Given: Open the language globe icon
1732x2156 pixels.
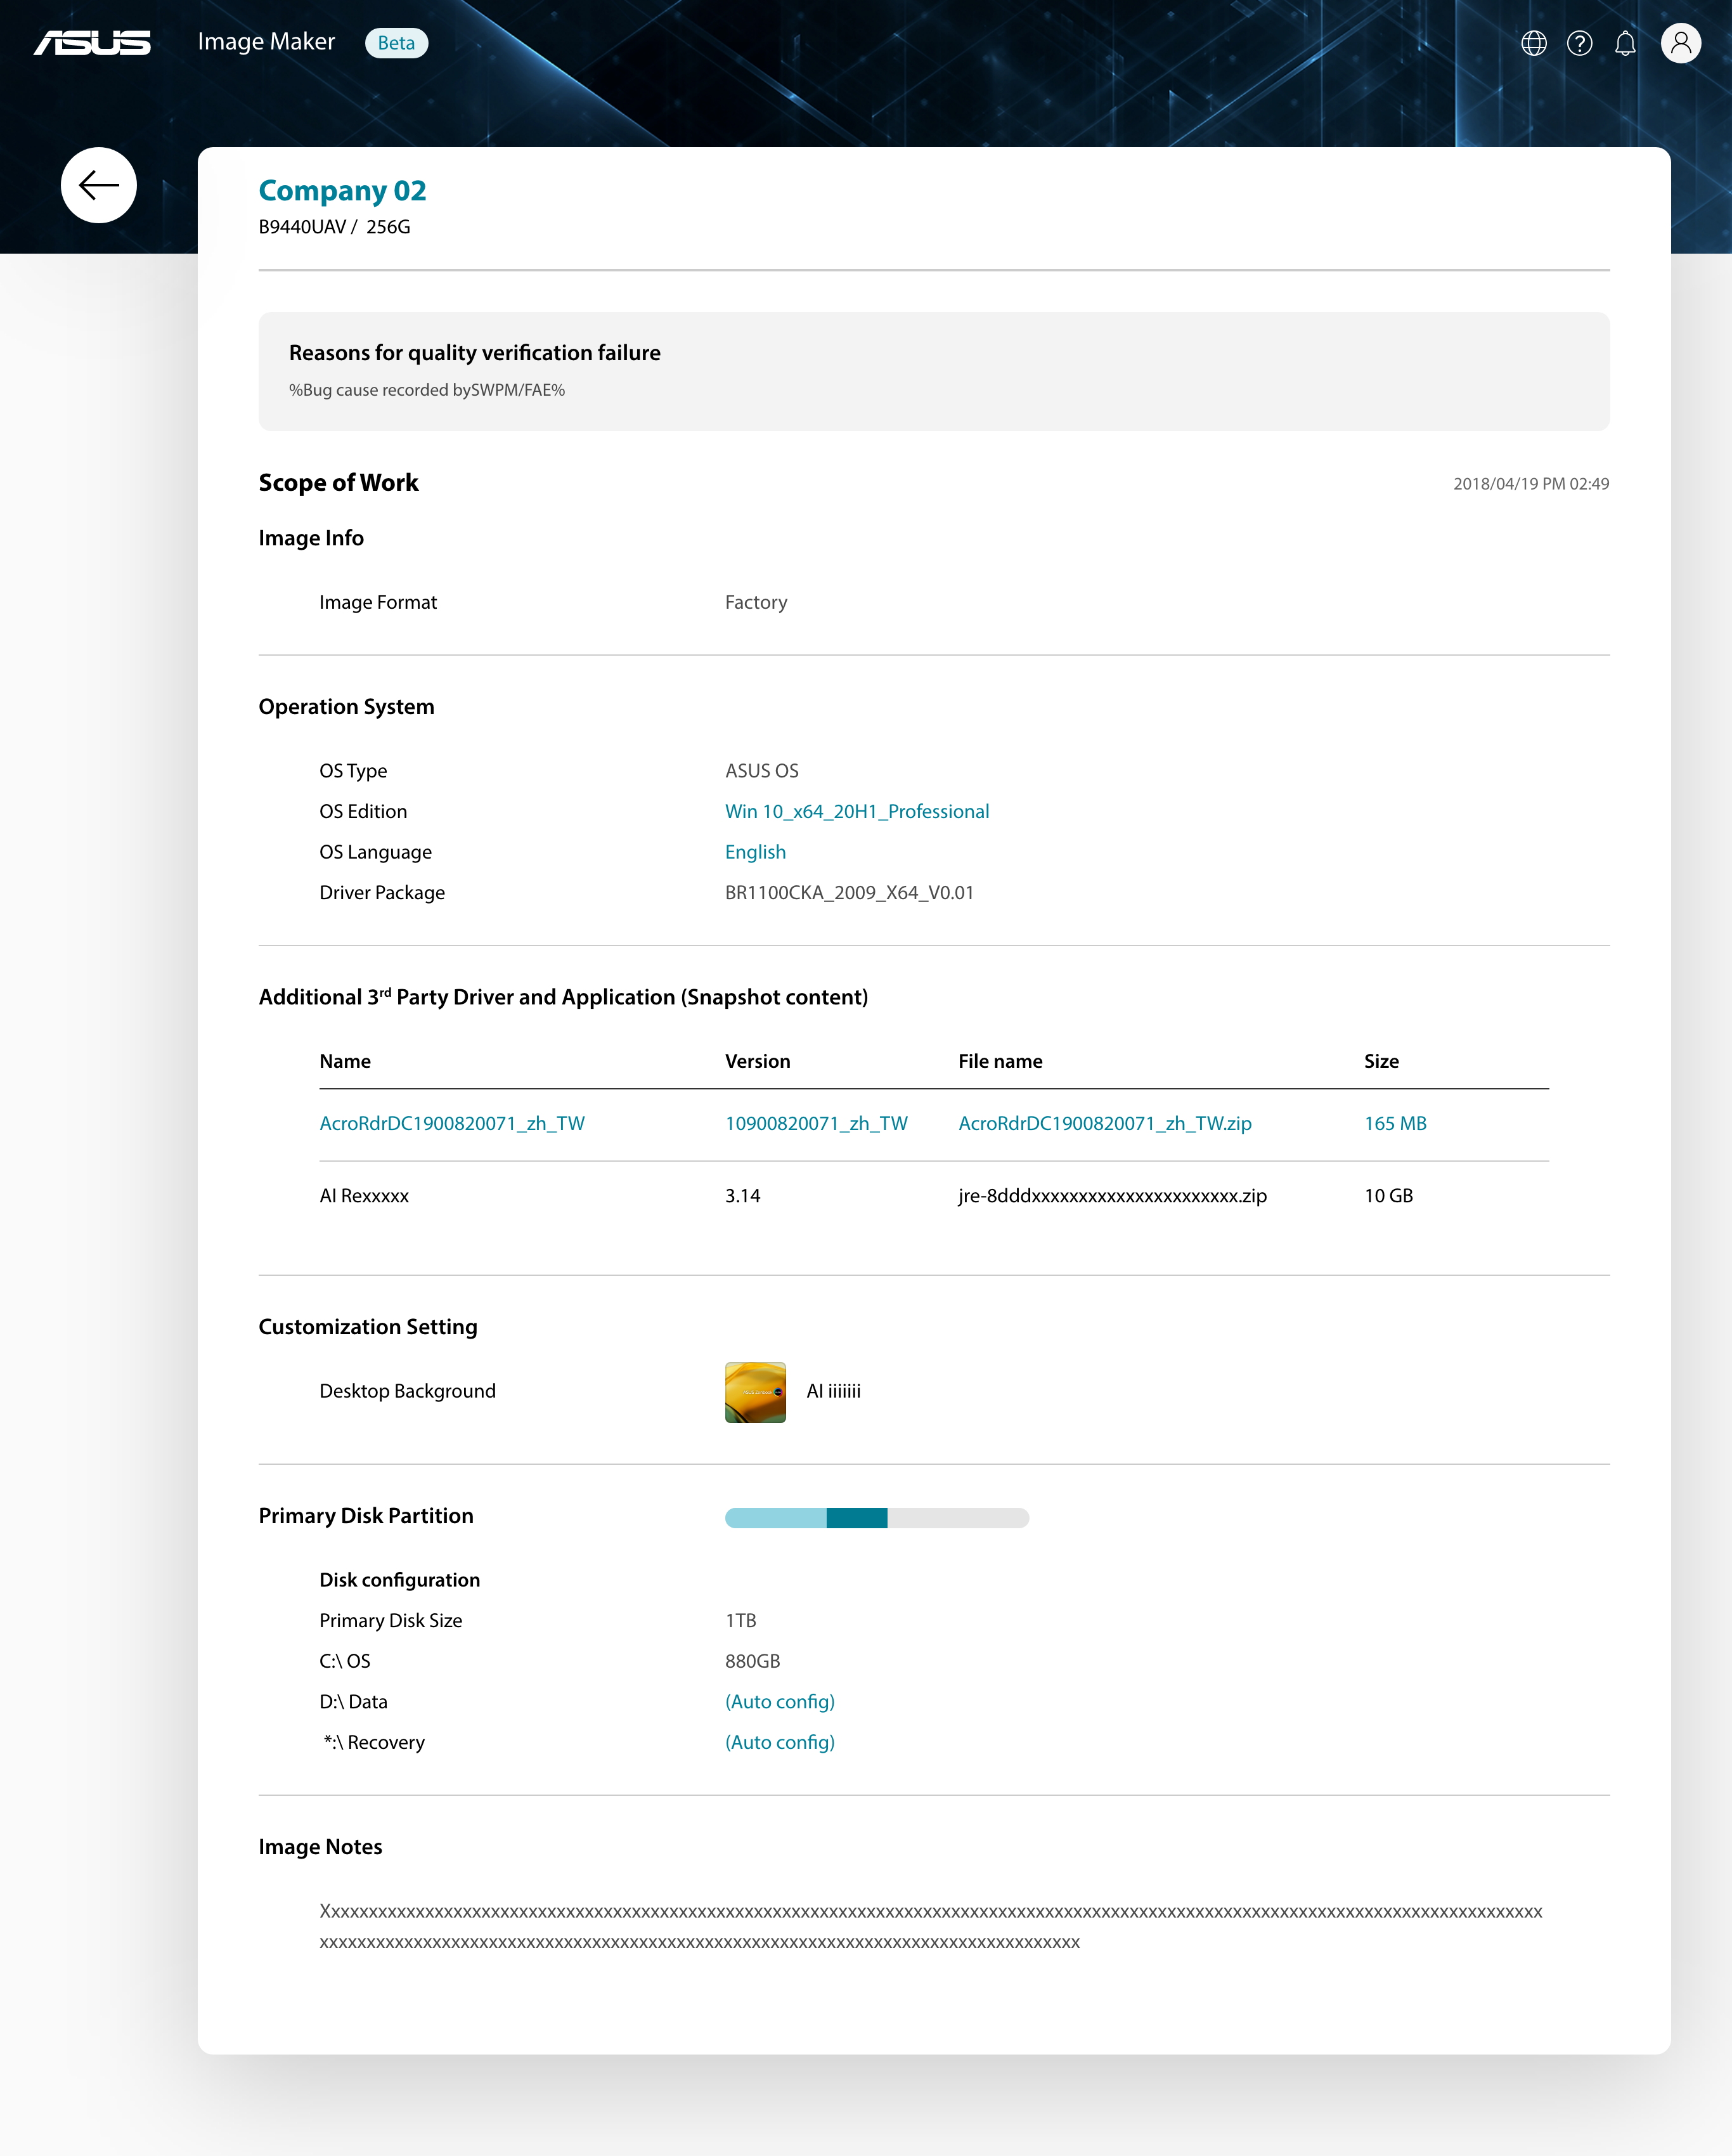Looking at the screenshot, I should tap(1533, 43).
